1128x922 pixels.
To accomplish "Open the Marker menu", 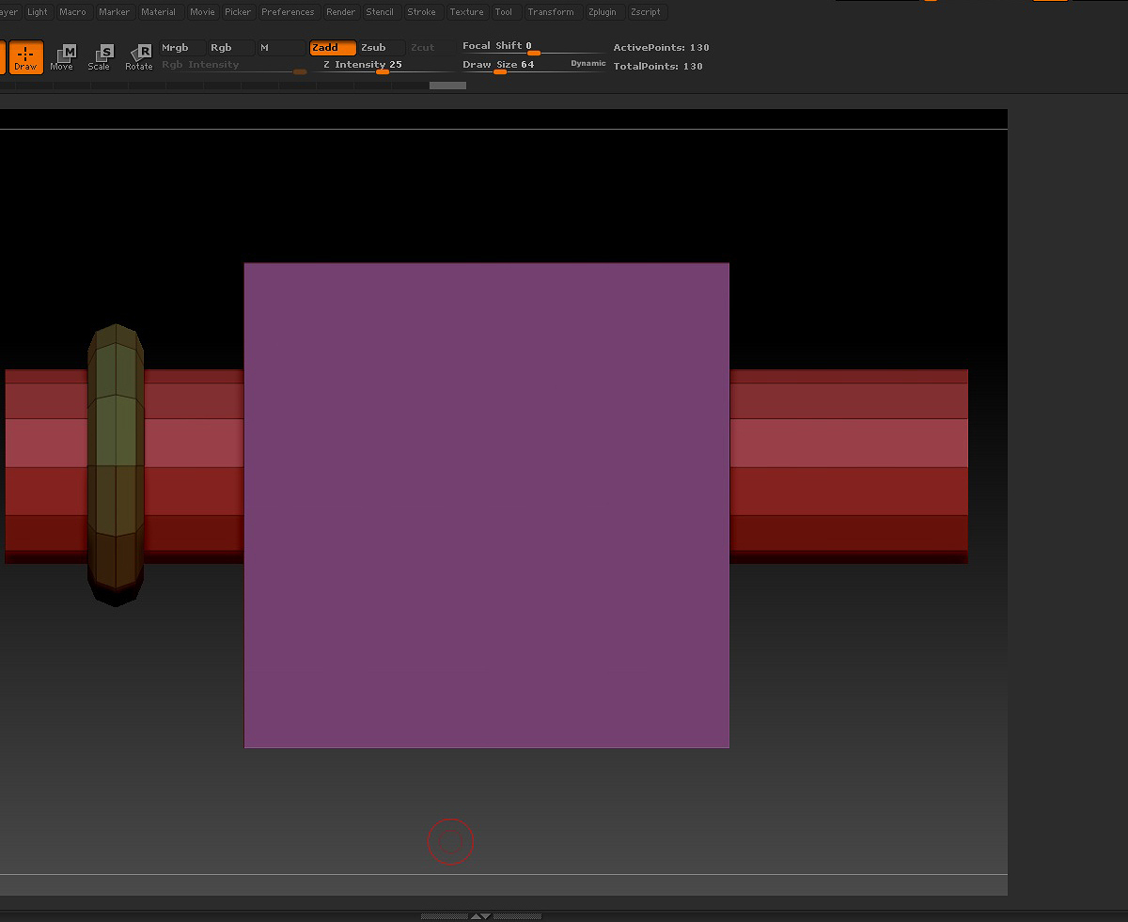I will pos(115,12).
